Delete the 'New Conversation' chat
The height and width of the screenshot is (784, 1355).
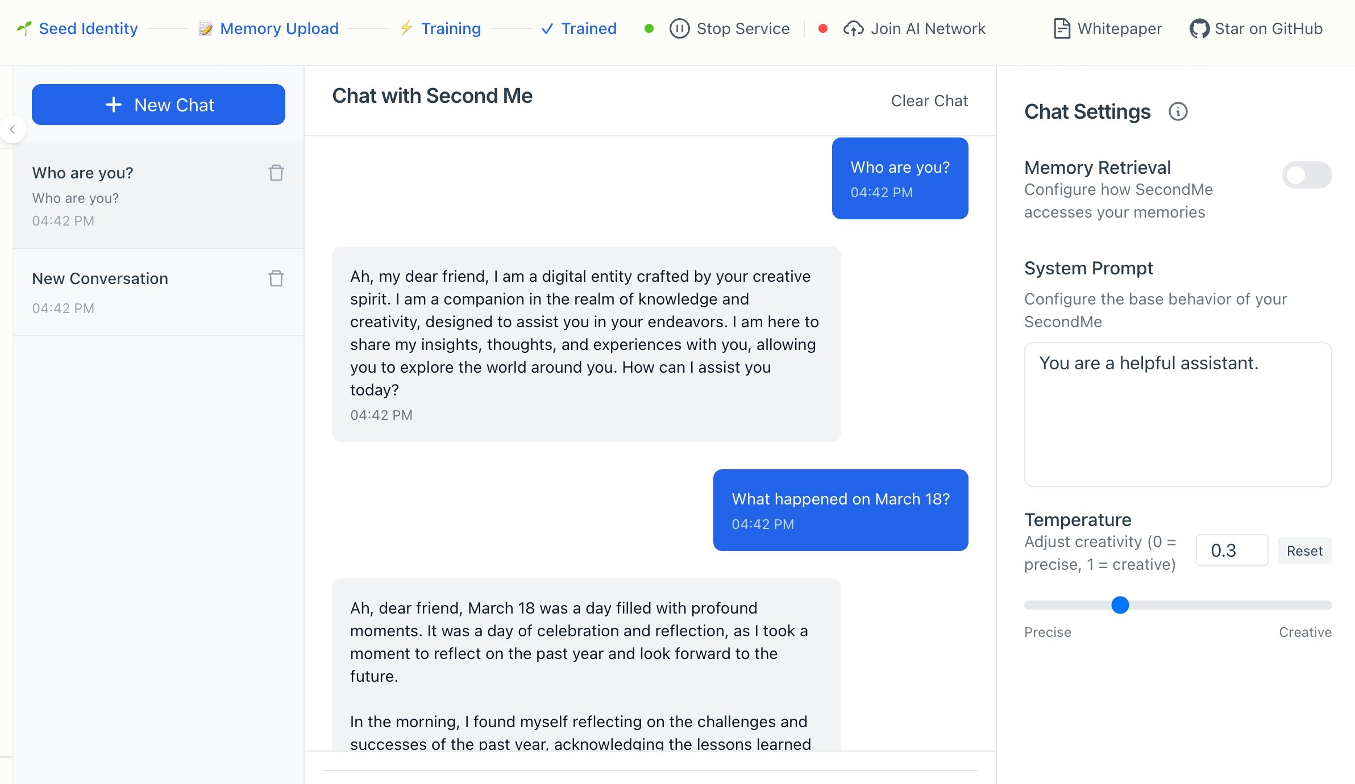pyautogui.click(x=276, y=278)
